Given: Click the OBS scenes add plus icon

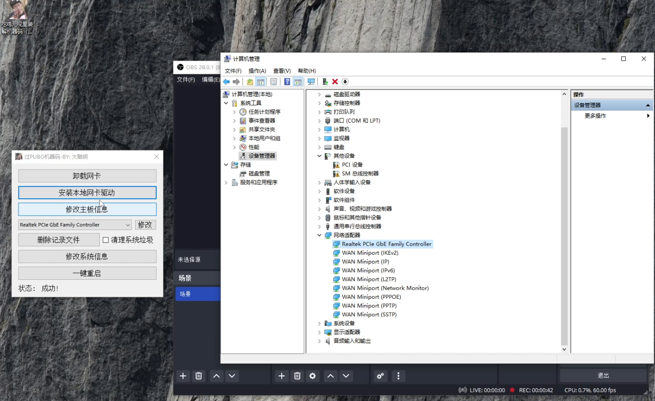Looking at the screenshot, I should [183, 376].
